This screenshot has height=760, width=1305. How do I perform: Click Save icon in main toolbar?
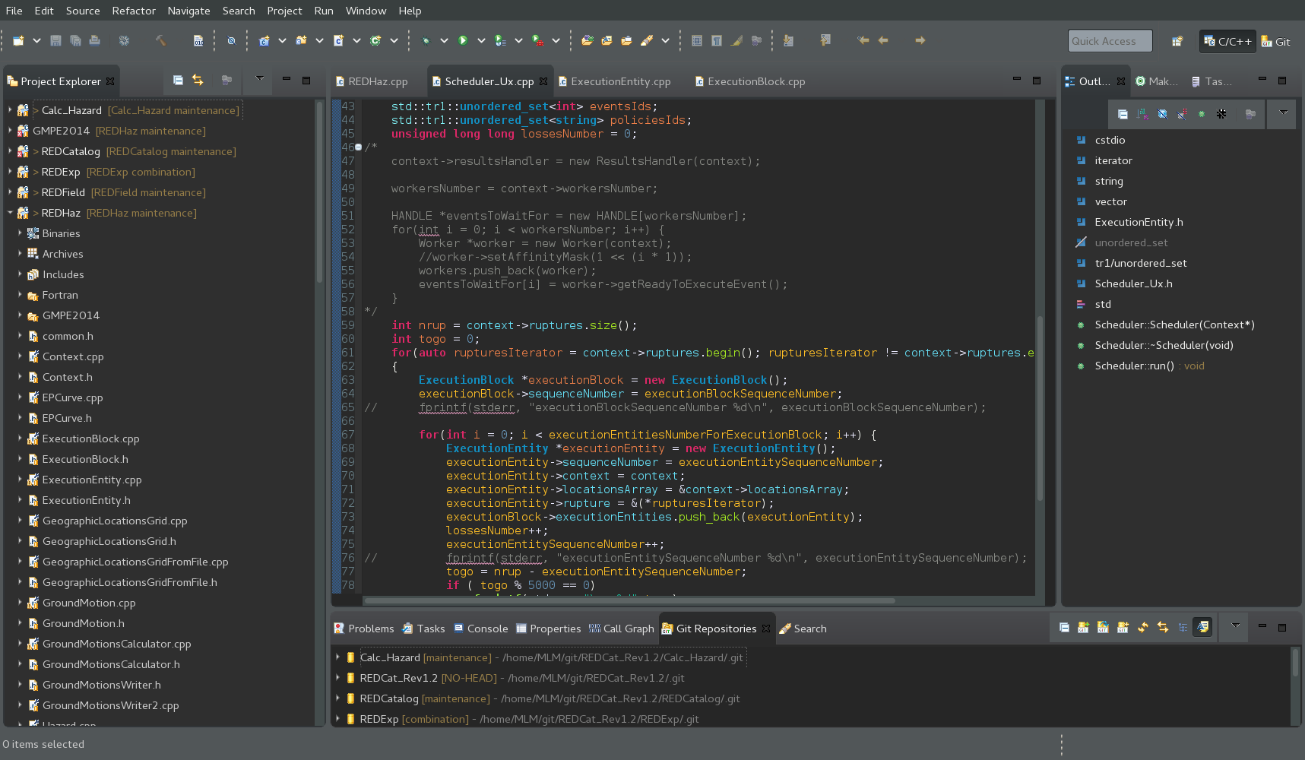[55, 41]
